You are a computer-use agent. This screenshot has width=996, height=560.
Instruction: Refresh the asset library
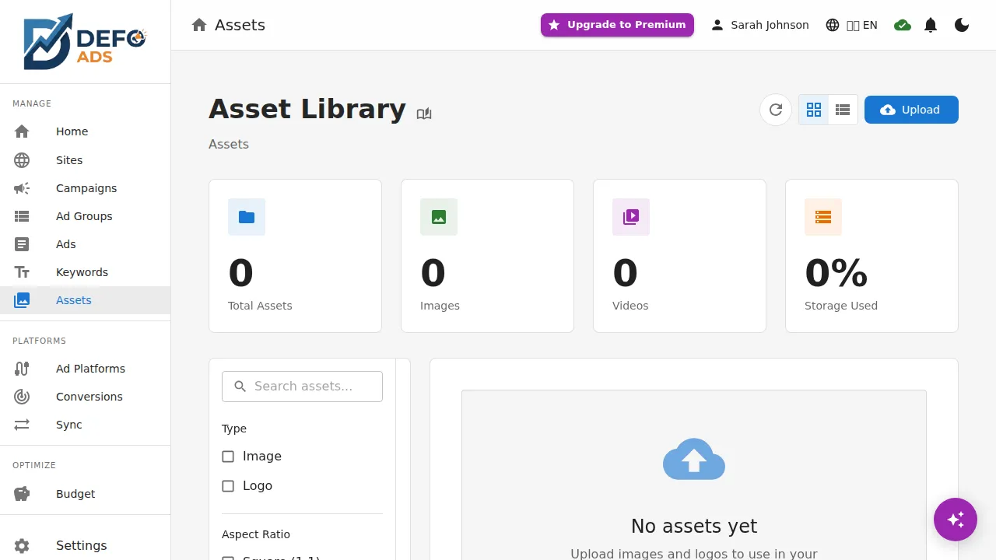point(776,110)
